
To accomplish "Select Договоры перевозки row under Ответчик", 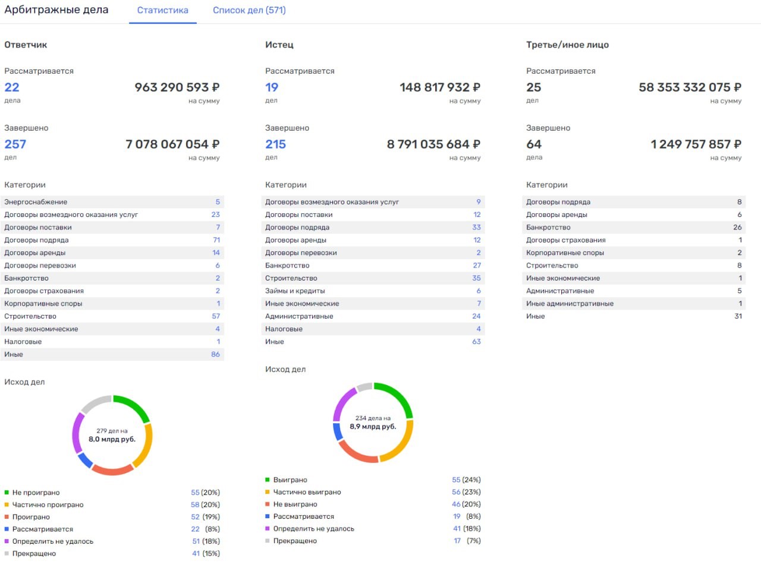I will (112, 266).
